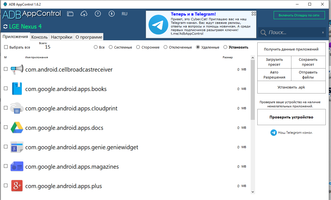Click the Установить .apk button

point(291,87)
